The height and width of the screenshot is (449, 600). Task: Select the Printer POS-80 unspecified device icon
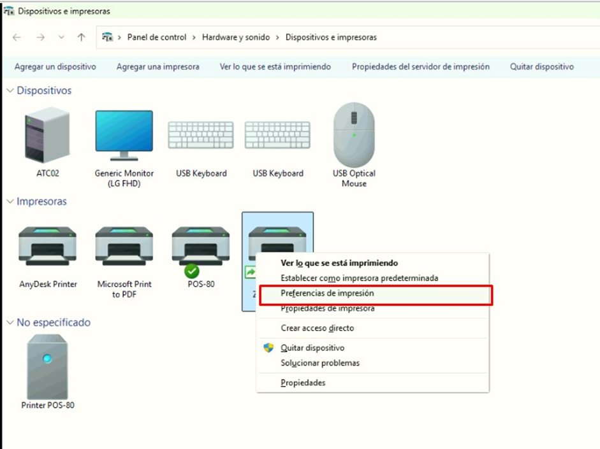tap(47, 367)
